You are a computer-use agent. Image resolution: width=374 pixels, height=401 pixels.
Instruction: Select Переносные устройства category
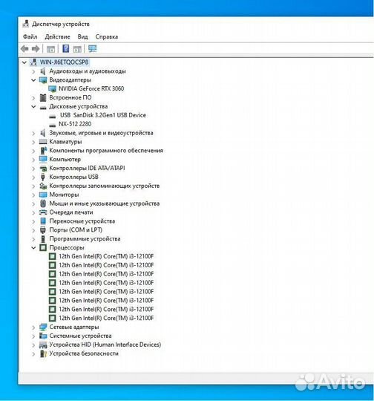[82, 221]
